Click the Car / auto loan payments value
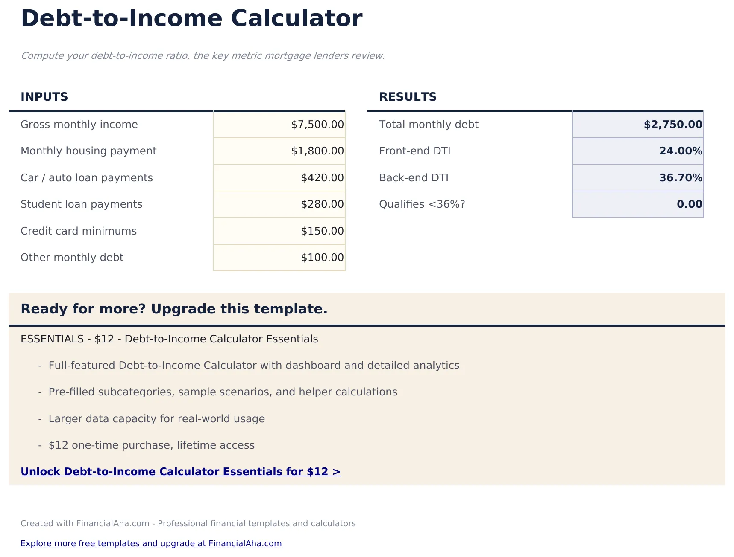 coord(279,177)
